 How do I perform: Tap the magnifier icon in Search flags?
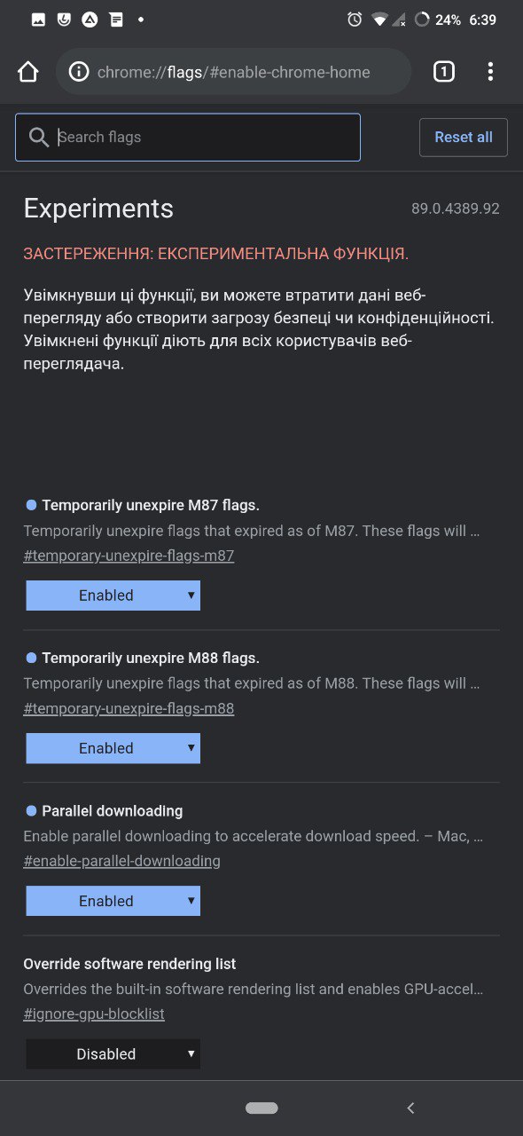[39, 138]
